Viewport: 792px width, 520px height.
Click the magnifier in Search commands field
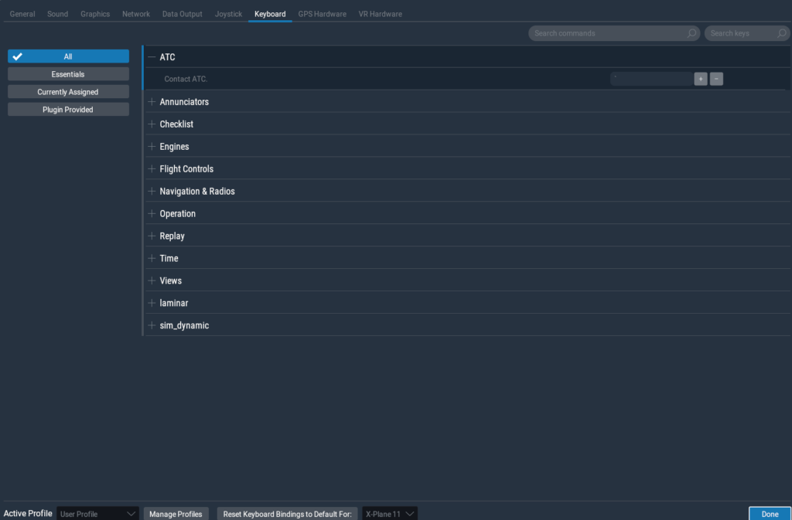click(691, 33)
